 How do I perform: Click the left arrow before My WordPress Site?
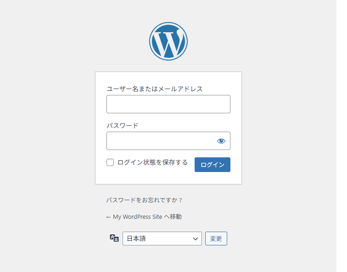(x=108, y=217)
